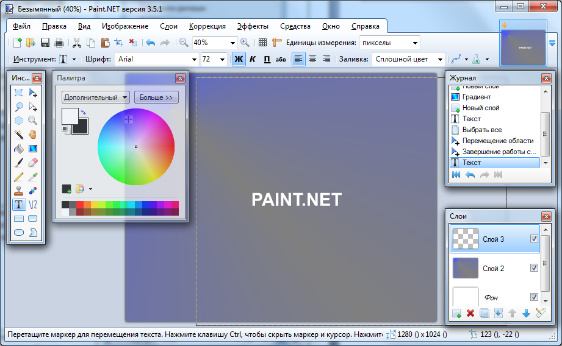562x346 pixels.
Task: Open the Изображение menu
Action: (x=125, y=26)
